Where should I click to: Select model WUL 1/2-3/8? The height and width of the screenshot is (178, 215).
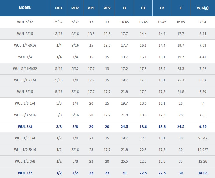(25, 161)
